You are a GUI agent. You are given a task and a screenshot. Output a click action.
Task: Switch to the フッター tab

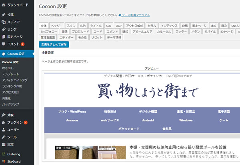click(181, 32)
